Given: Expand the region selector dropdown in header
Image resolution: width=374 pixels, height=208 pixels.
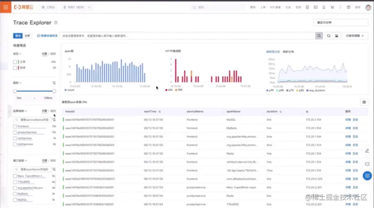Looking at the screenshot, I should pyautogui.click(x=77, y=7).
